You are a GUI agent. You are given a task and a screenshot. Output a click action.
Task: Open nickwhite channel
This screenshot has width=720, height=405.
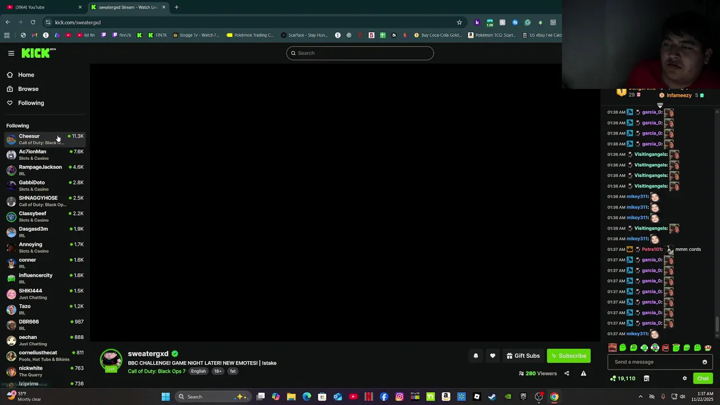pos(45,371)
